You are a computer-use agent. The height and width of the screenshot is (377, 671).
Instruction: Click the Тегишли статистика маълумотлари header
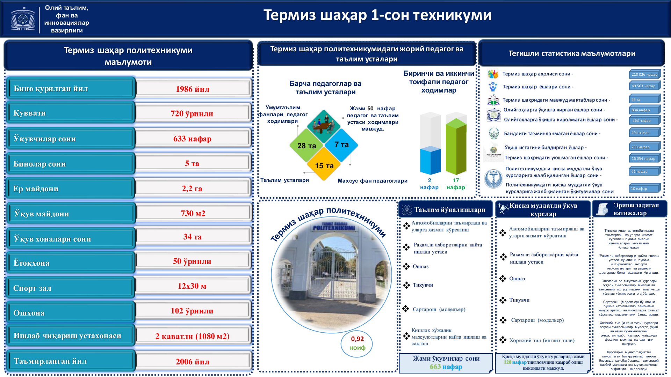(572, 53)
